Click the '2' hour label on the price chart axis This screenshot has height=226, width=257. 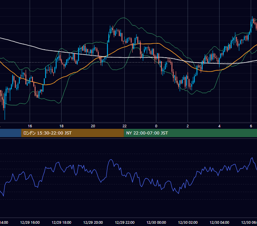[188, 126]
